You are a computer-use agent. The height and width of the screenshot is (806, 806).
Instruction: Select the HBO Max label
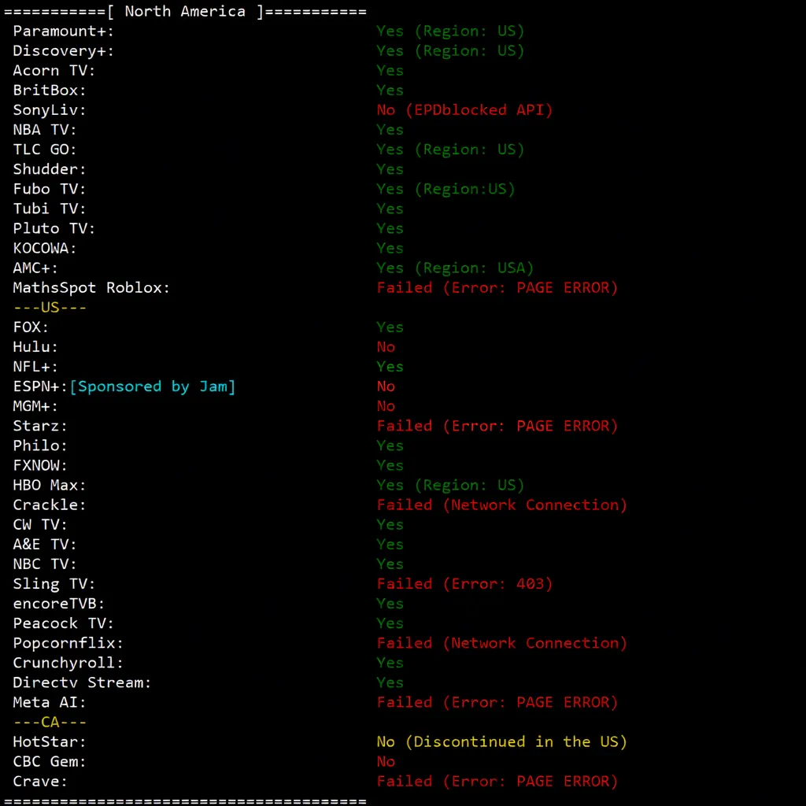50,485
